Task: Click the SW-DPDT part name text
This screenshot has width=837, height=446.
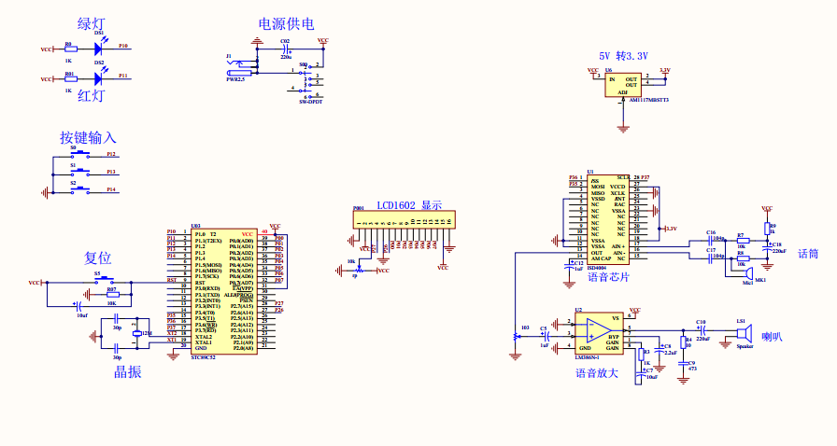Action: click(x=311, y=102)
